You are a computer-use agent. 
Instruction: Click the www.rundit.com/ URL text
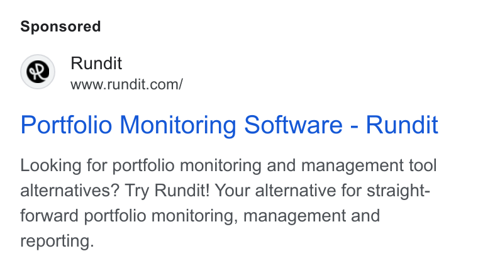126,84
